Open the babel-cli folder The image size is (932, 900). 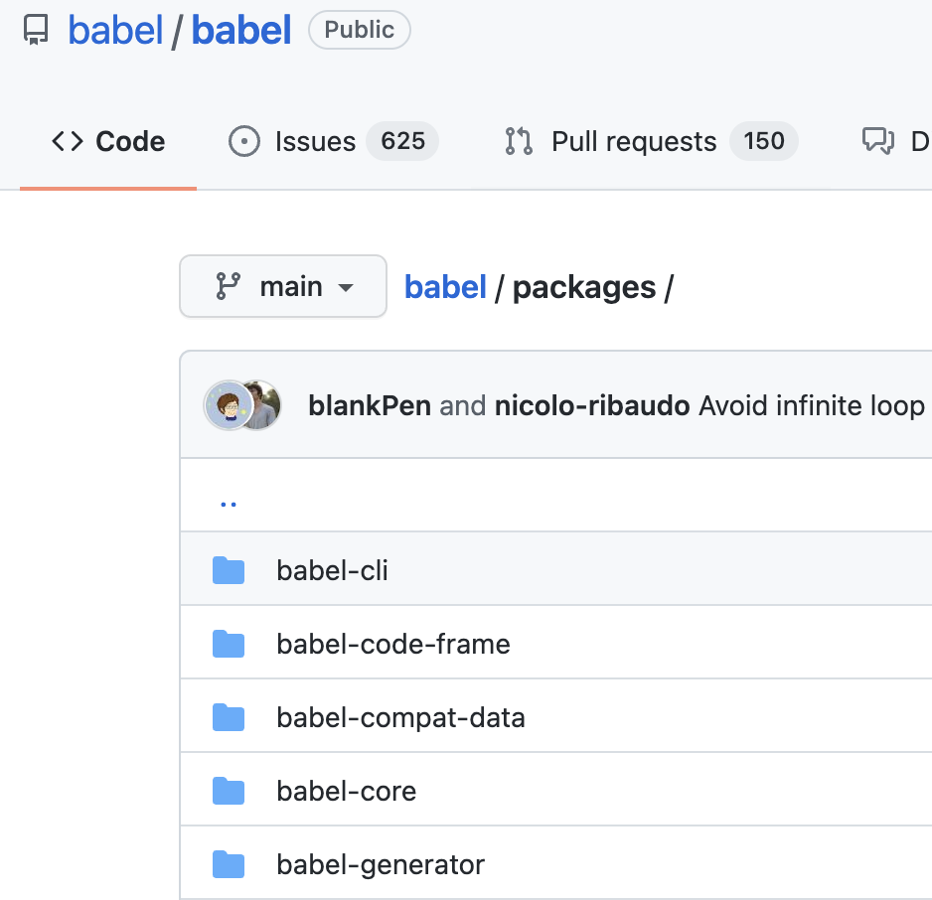pos(332,570)
